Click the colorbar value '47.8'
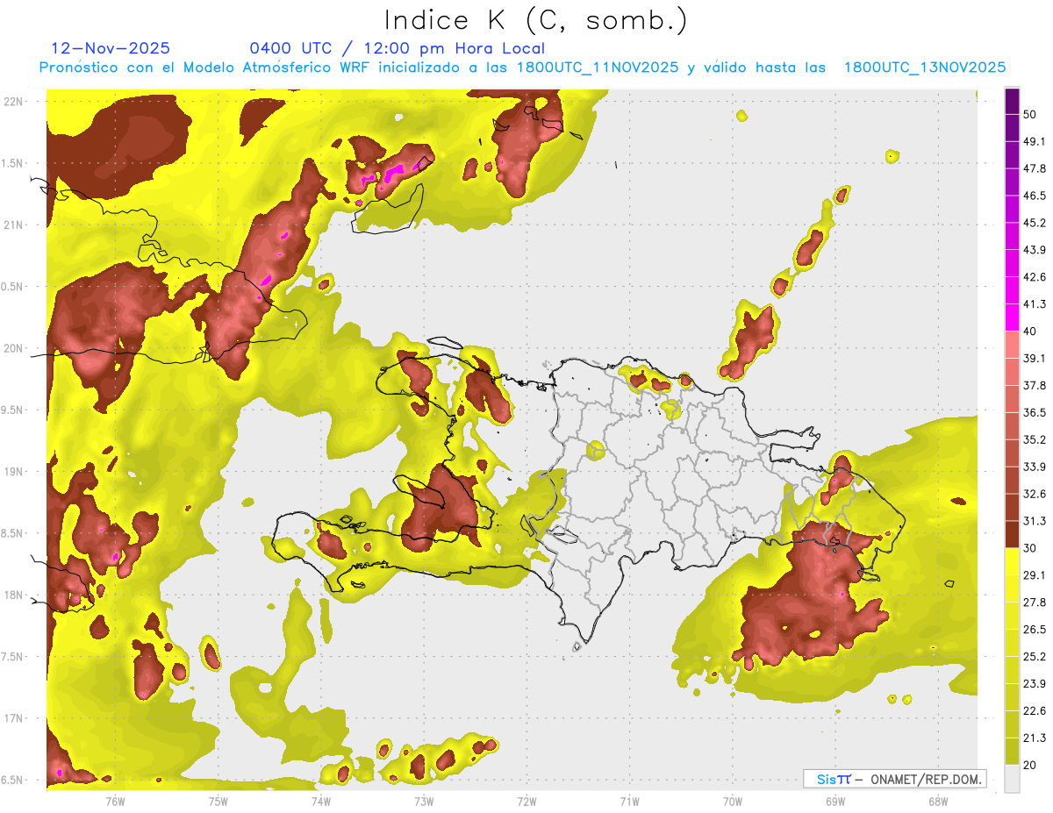 click(1035, 168)
